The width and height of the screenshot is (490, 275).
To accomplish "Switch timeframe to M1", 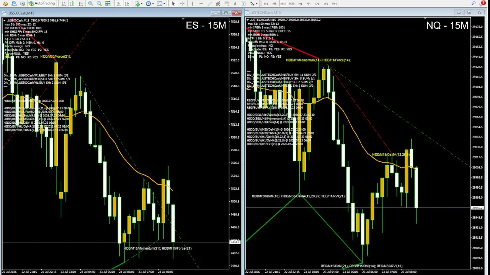I will (x=266, y=3).
